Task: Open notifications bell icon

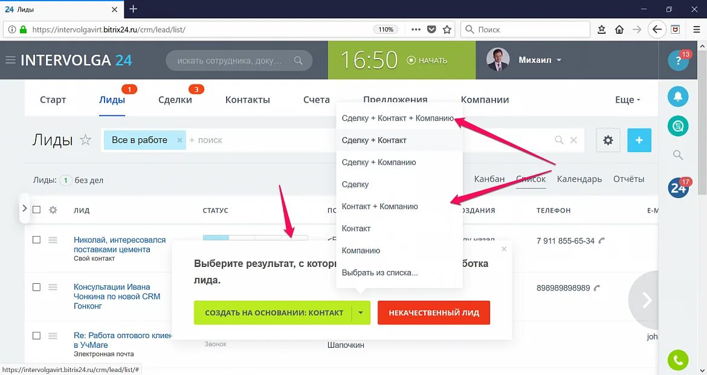Action: (678, 97)
